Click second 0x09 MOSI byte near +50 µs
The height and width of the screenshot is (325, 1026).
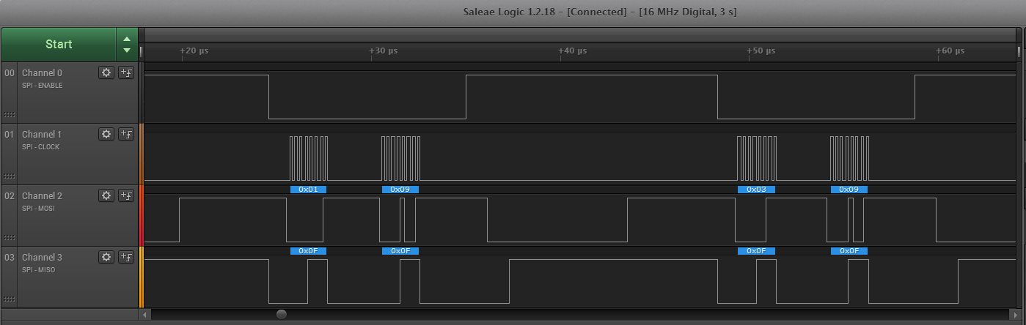pyautogui.click(x=849, y=190)
